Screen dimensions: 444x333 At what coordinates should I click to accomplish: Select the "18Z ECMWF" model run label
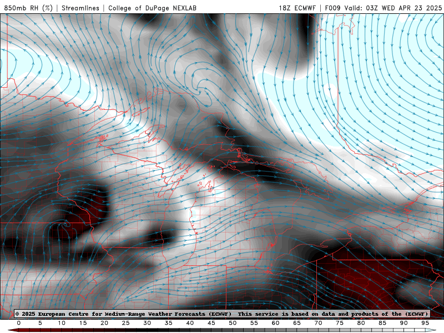(297, 8)
